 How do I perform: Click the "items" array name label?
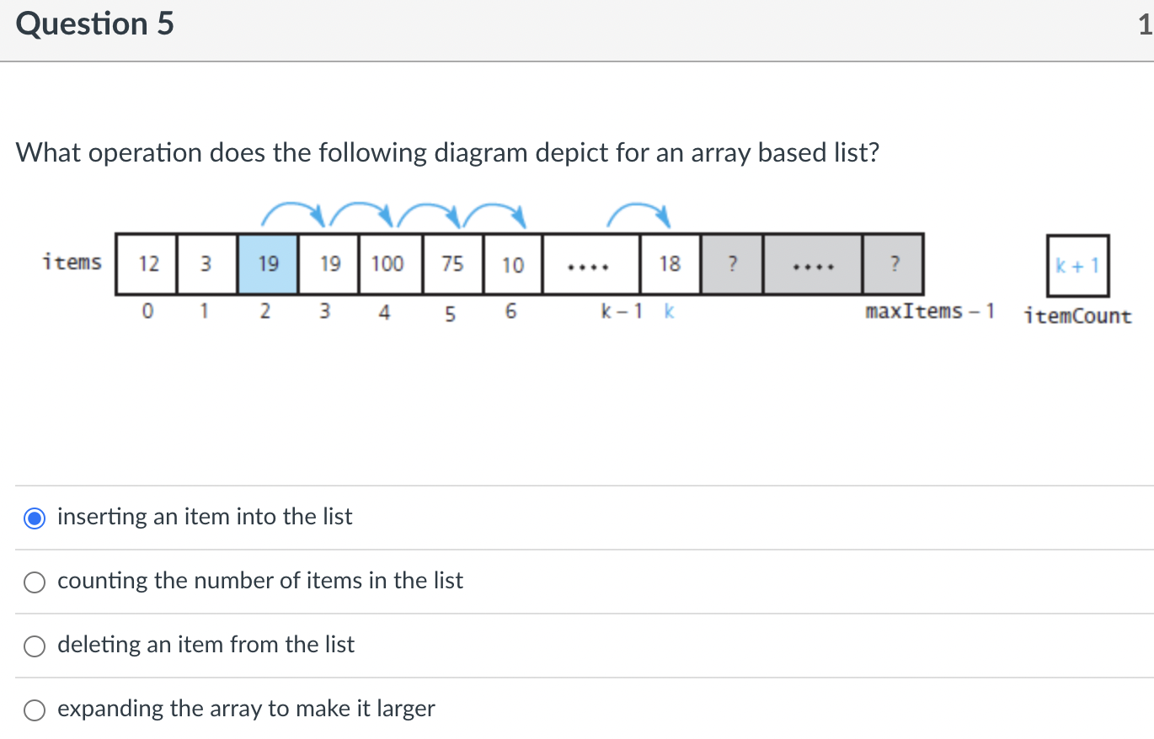point(72,263)
